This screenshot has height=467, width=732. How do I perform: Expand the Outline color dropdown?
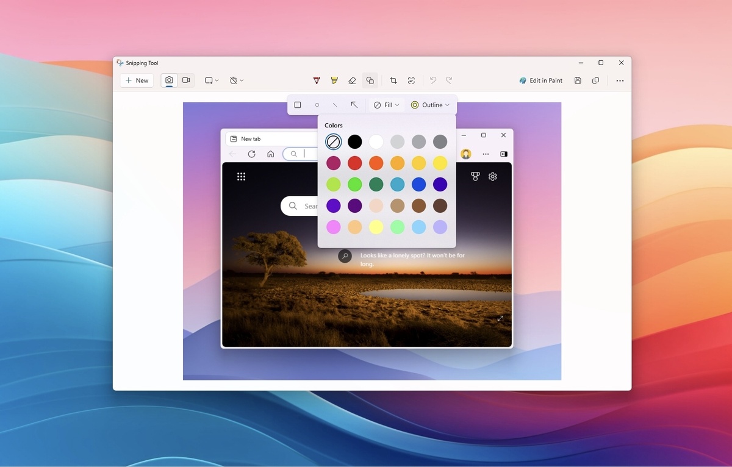point(430,105)
